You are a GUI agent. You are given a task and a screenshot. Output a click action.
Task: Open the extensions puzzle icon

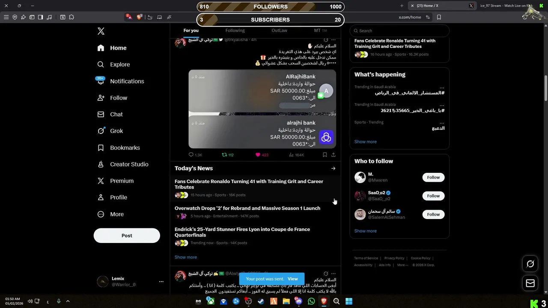(x=71, y=17)
